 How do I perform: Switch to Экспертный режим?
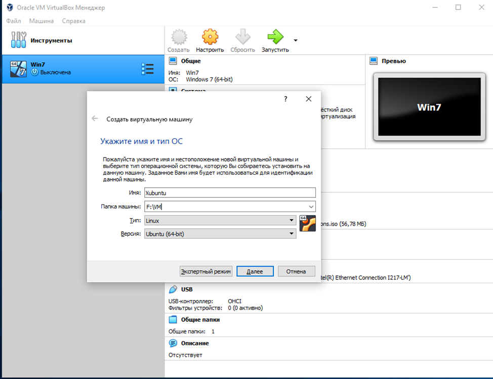pos(206,271)
